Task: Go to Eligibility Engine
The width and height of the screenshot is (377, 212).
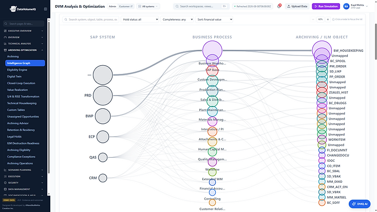Action: click(x=17, y=70)
